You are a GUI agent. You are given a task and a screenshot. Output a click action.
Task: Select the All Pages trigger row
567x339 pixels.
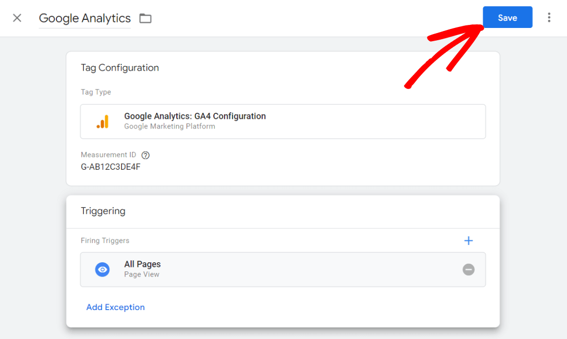click(x=283, y=269)
